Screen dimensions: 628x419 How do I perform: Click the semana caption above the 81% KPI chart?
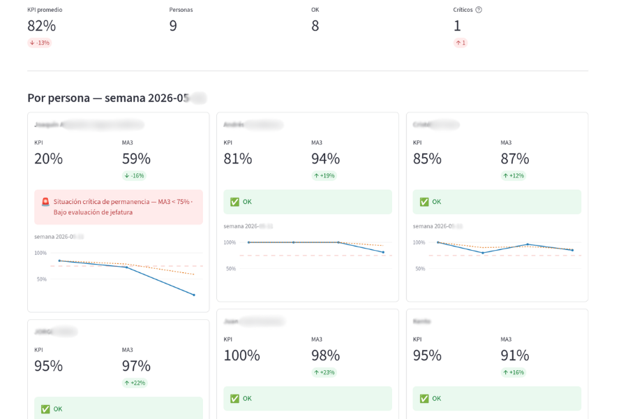[248, 226]
